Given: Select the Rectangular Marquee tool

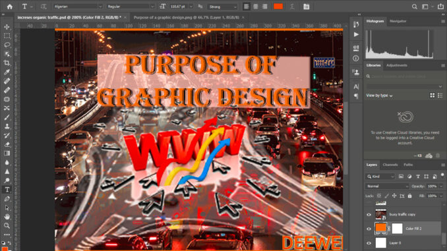Looking at the screenshot, I should (x=7, y=36).
